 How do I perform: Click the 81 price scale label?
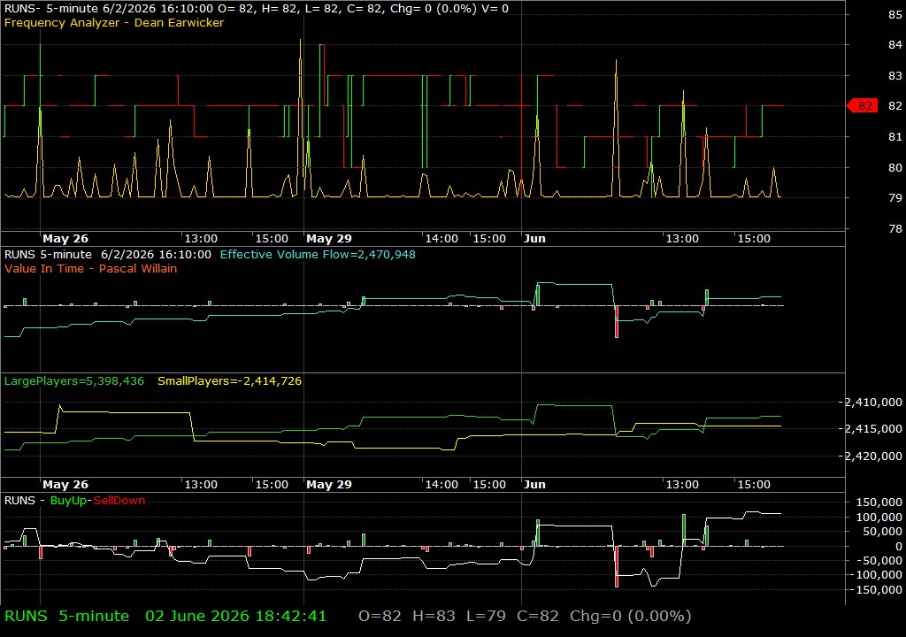point(895,137)
